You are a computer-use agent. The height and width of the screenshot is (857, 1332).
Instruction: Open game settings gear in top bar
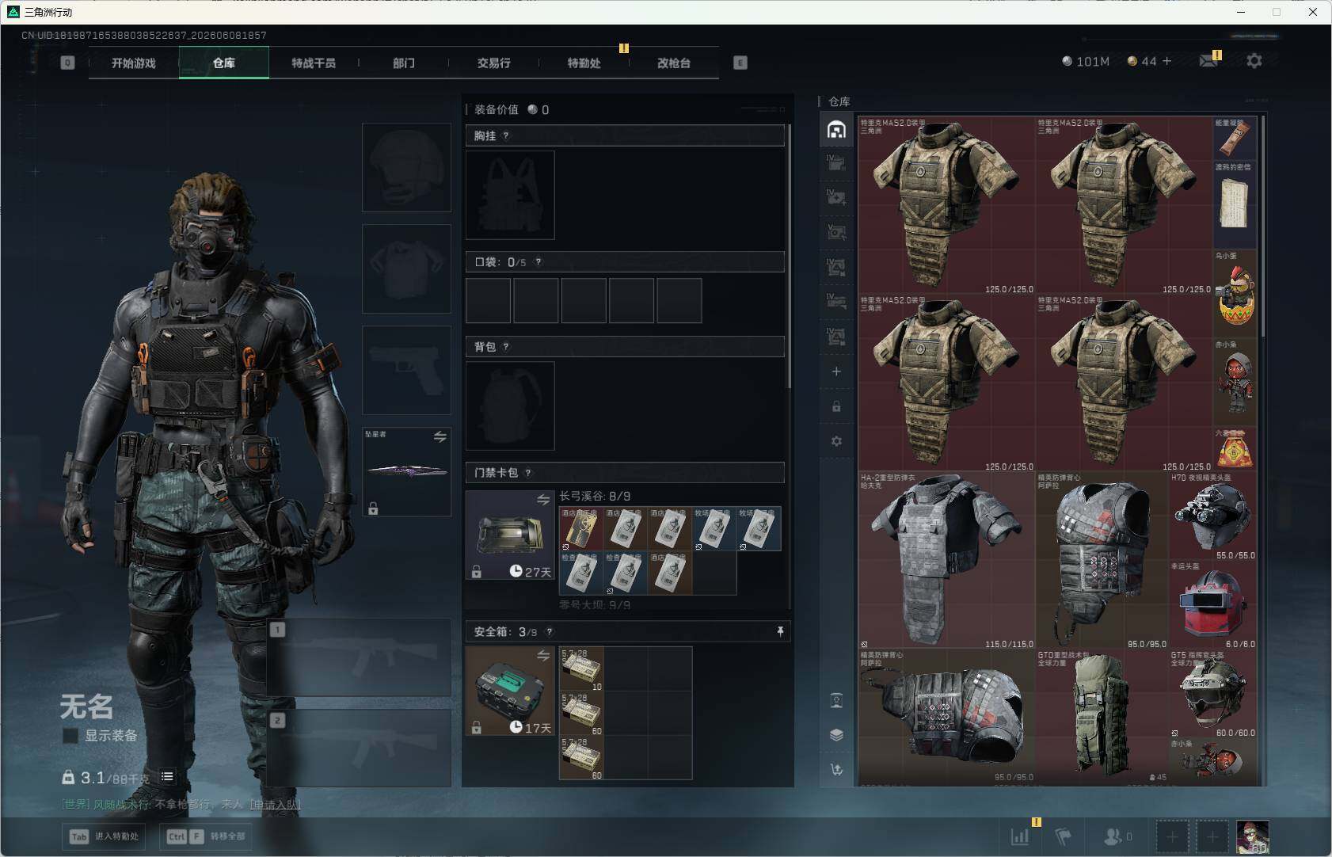coord(1254,61)
